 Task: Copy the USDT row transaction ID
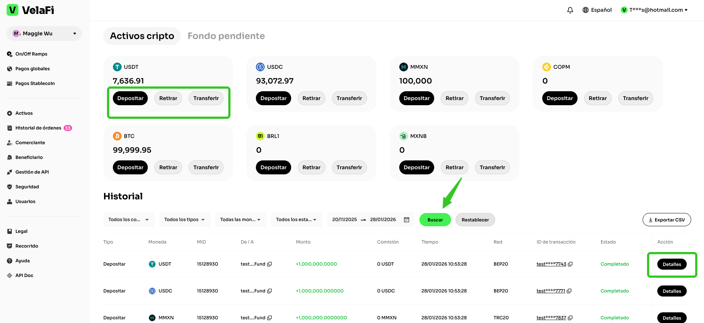[570, 264]
